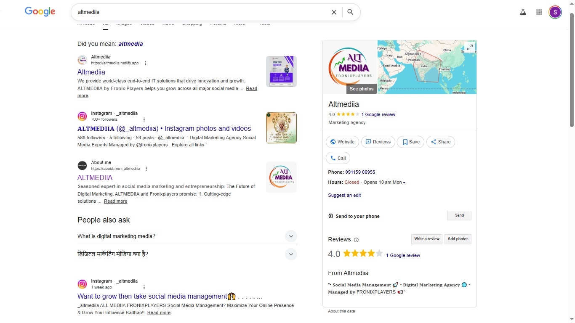Open the Google apps grid

click(x=539, y=12)
